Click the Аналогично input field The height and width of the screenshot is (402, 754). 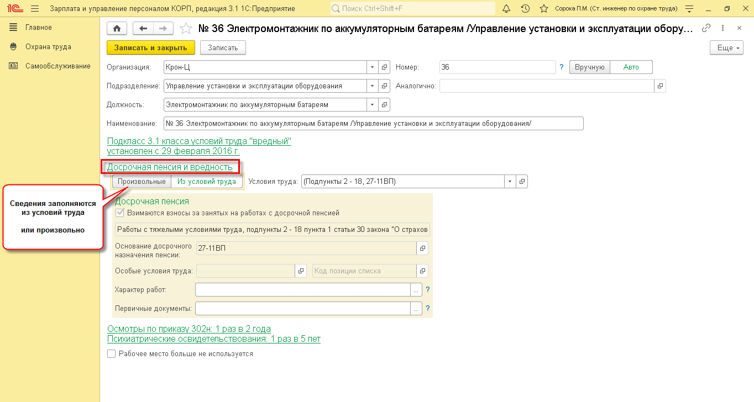pyautogui.click(x=547, y=86)
